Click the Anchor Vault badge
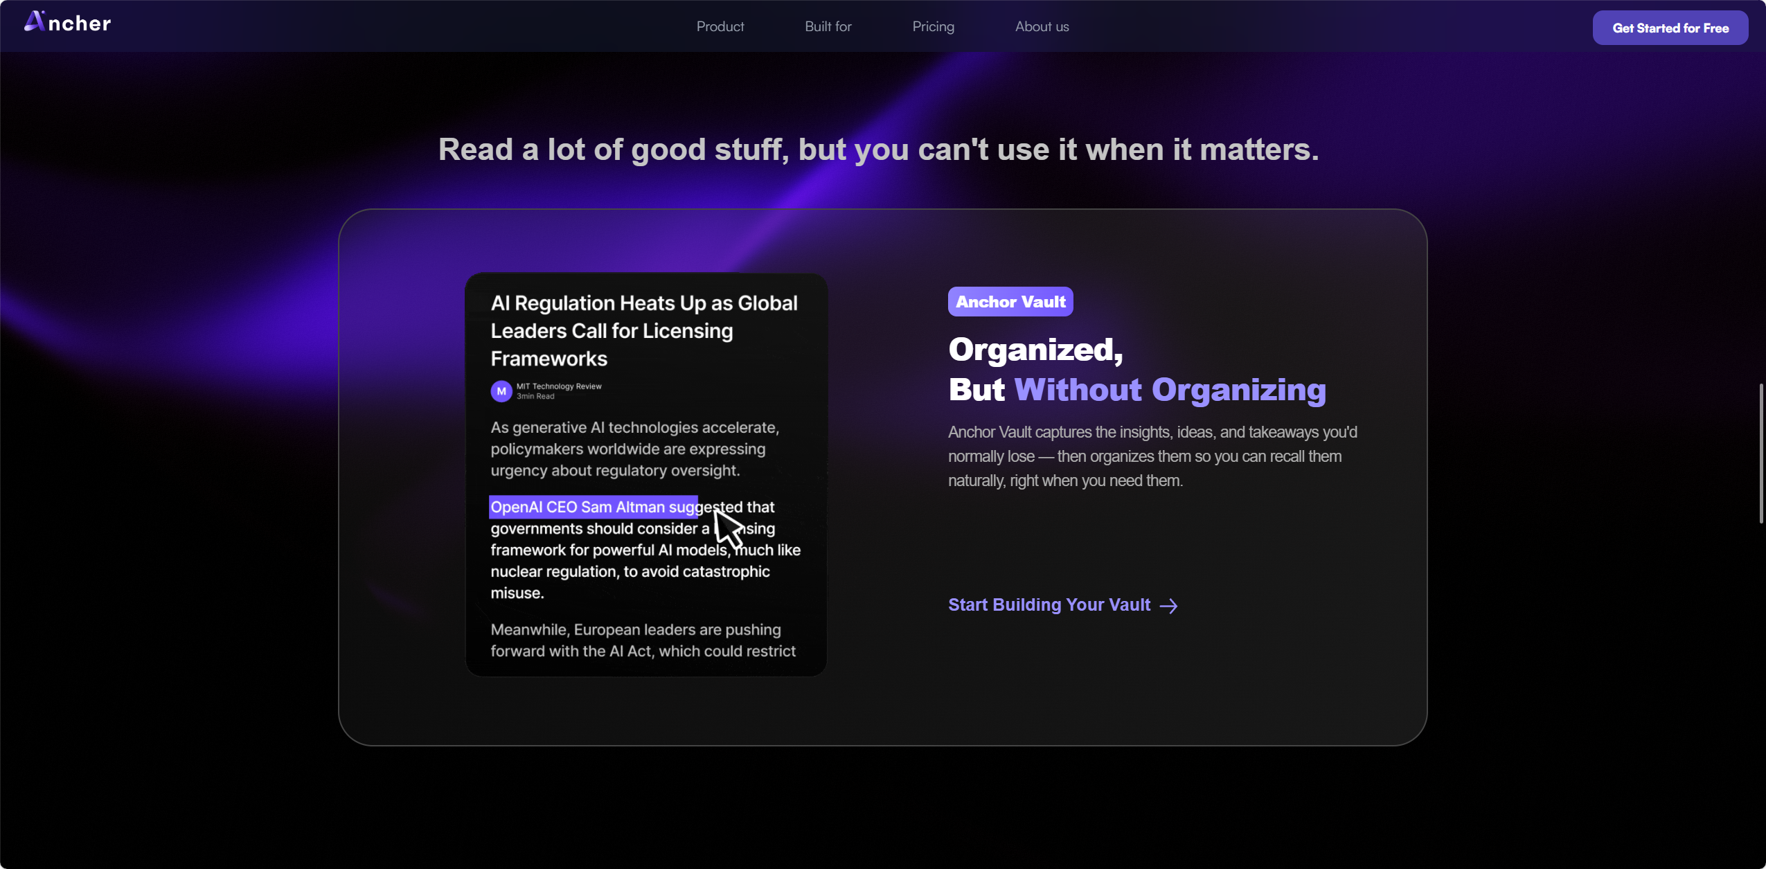The height and width of the screenshot is (869, 1766). click(x=1010, y=302)
